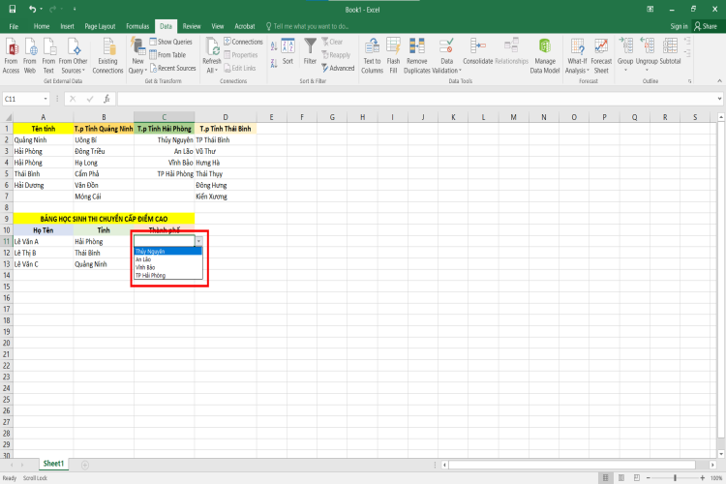
Task: Sort descending Z to A
Action: 274,63
